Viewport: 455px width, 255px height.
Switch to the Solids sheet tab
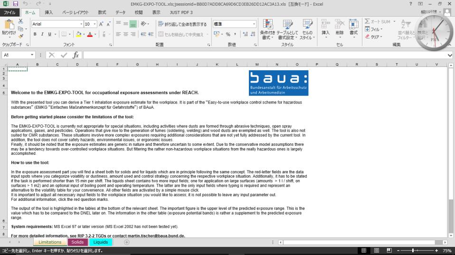coord(77,242)
